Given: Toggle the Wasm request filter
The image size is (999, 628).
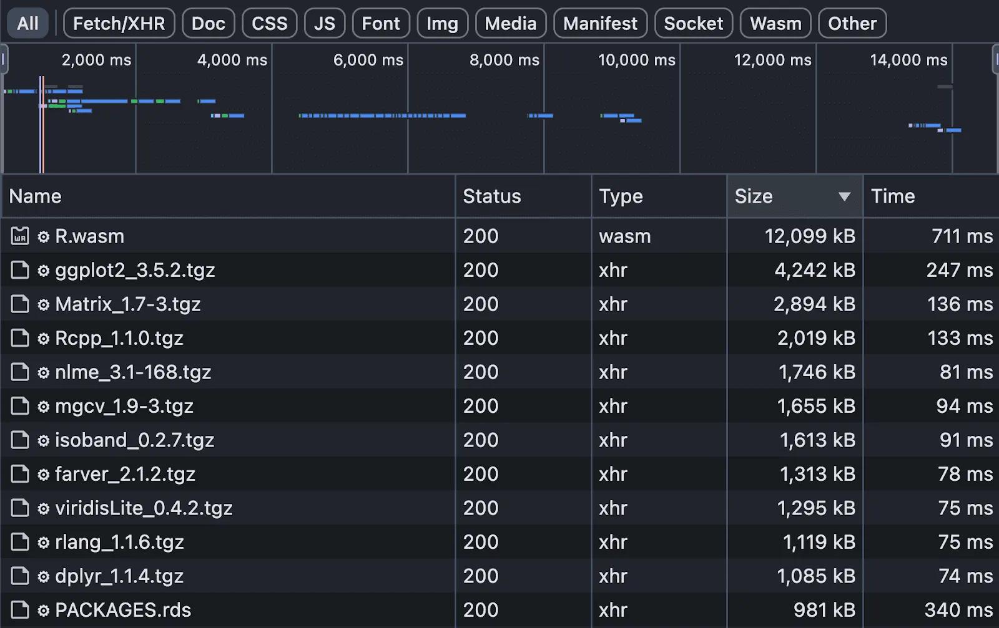Looking at the screenshot, I should 775,23.
